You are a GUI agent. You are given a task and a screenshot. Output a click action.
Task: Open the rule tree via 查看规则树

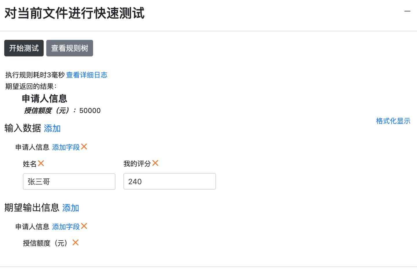(69, 48)
